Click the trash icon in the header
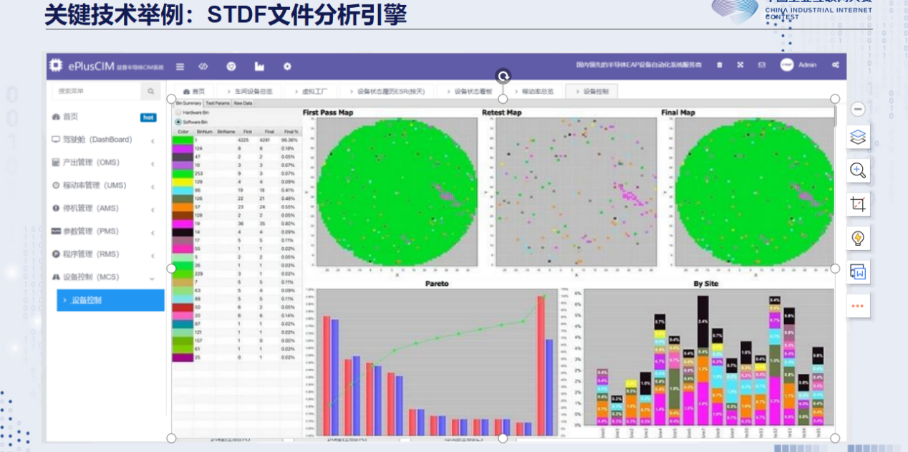This screenshot has width=908, height=452. coord(720,65)
